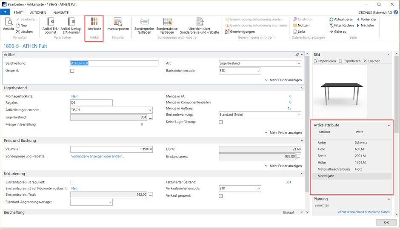400x229 pixels.
Task: Open Genehmigungen
Action: [240, 31]
